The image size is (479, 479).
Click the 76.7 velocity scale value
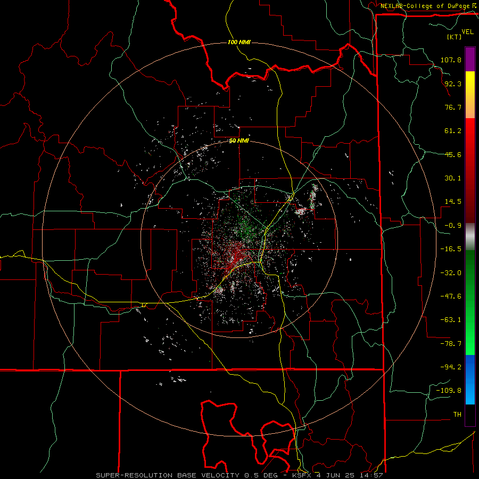tap(453, 107)
